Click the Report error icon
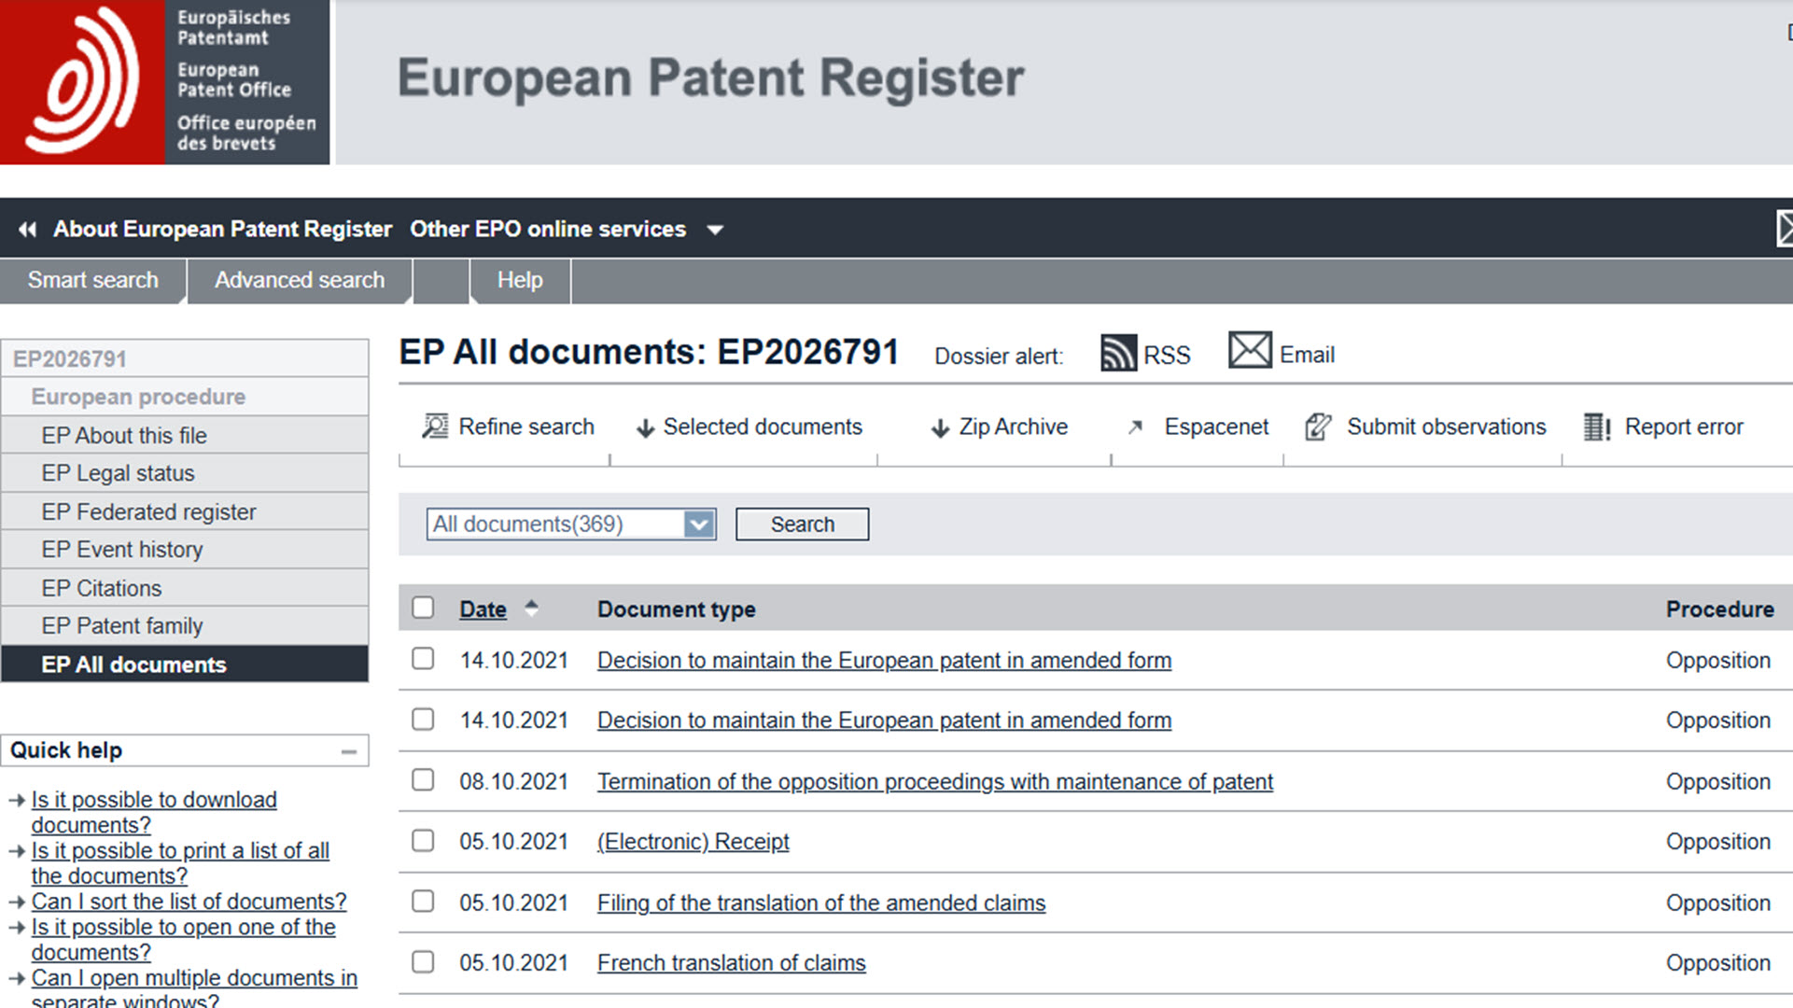The width and height of the screenshot is (1793, 1008). point(1597,427)
